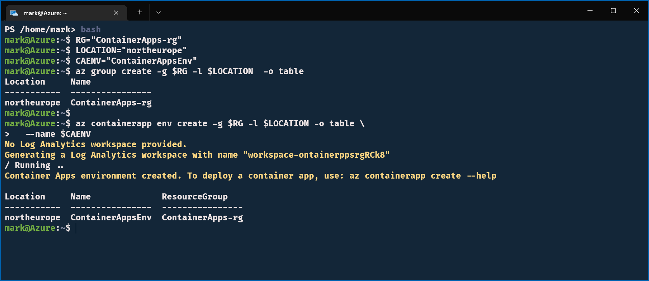Screen dimensions: 649x281
Task: Click "ContainerAppsEnv" in the final output table
Action: pos(111,218)
